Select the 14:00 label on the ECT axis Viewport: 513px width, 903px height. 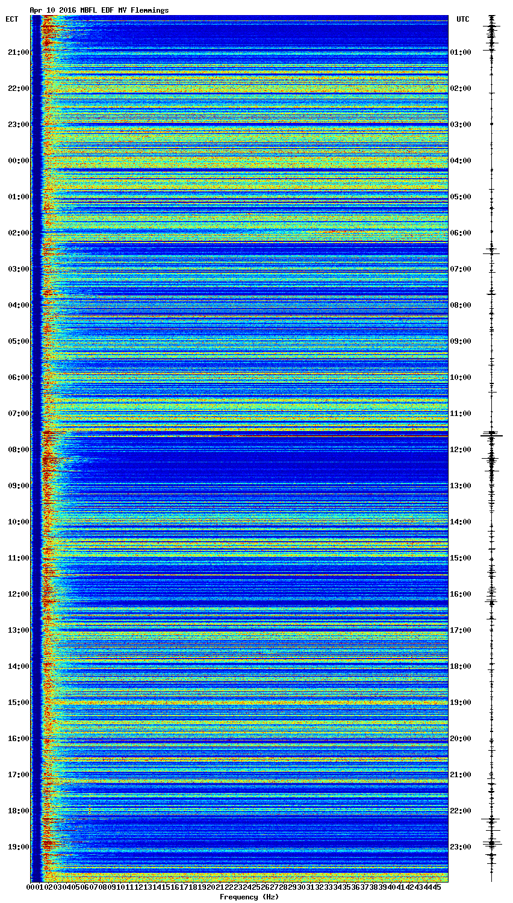(x=18, y=666)
